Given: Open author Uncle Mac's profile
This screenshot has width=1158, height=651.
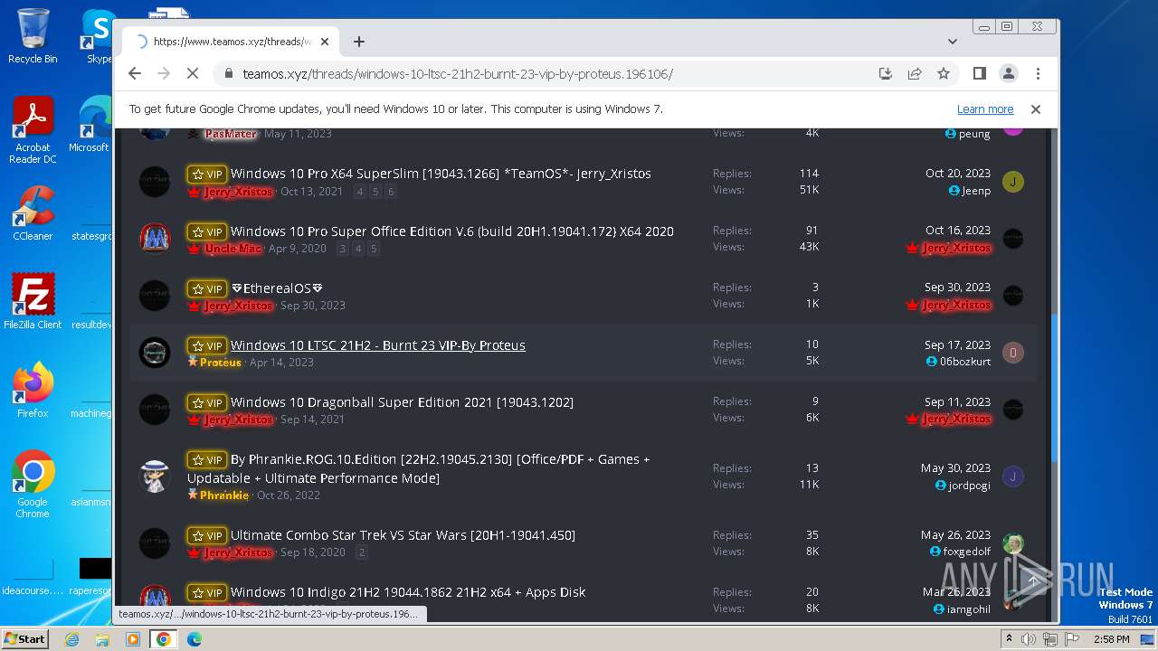Looking at the screenshot, I should tap(233, 249).
